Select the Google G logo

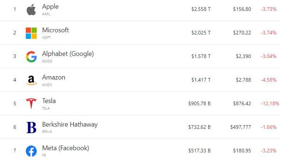coord(31,57)
